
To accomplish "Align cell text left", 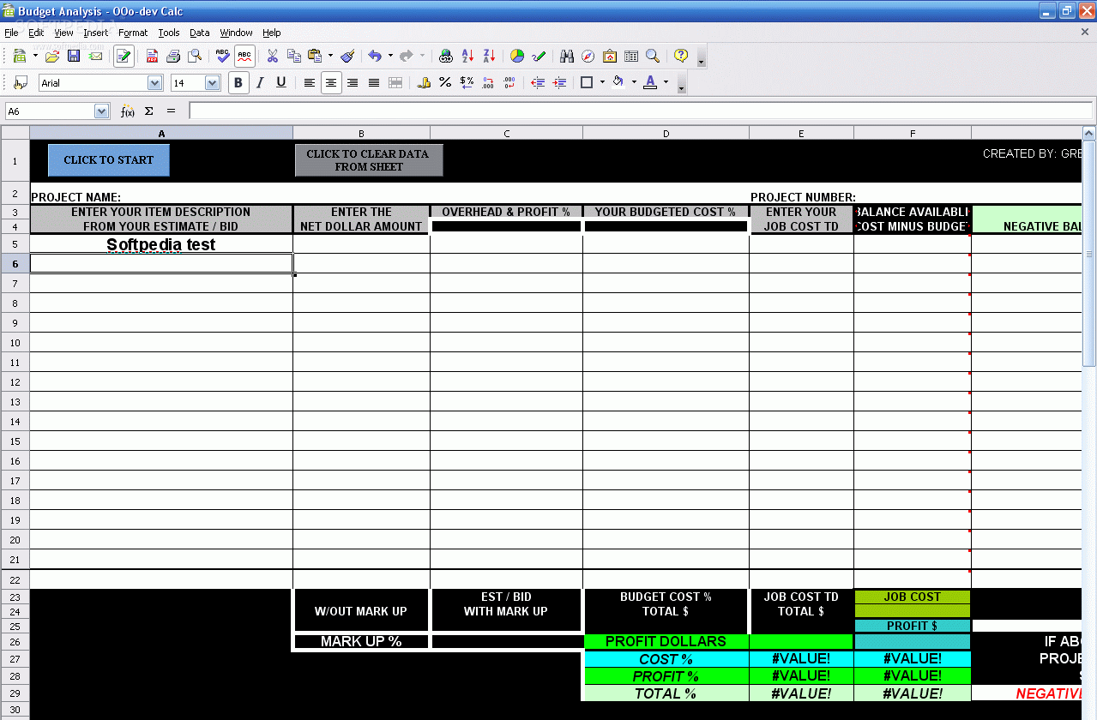I will point(309,82).
